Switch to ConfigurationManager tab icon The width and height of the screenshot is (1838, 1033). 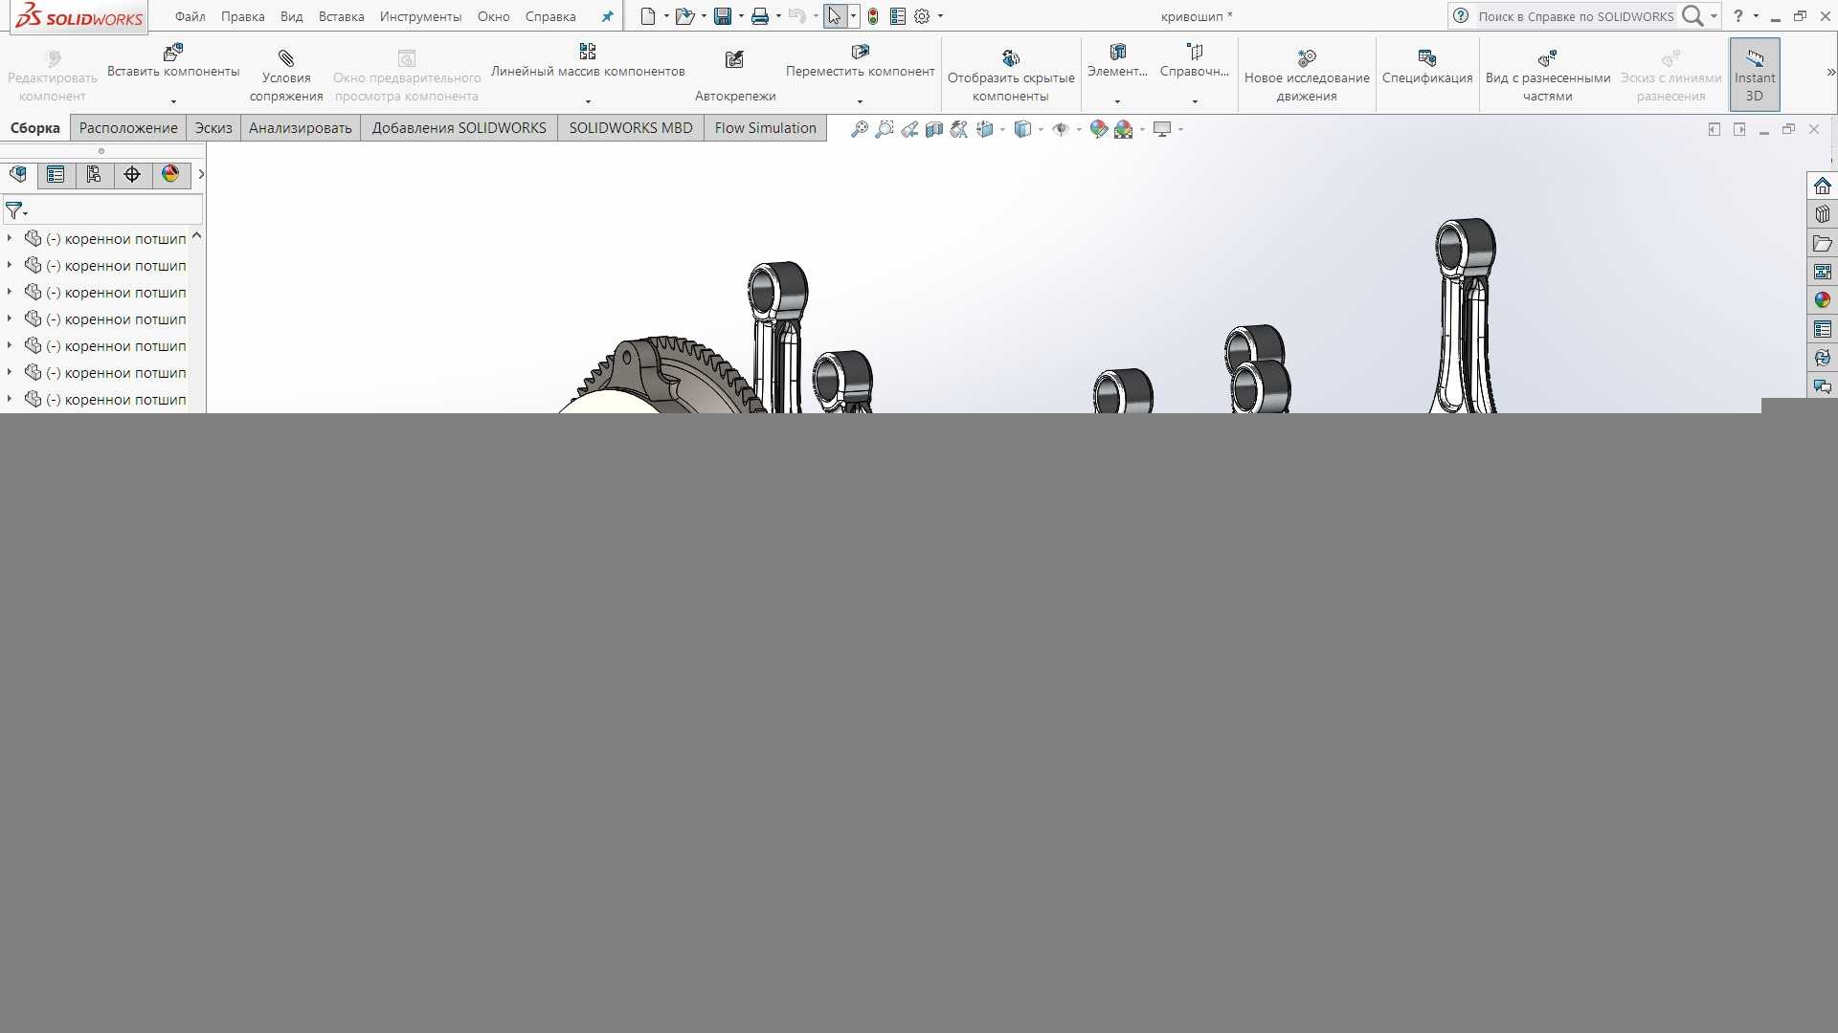coord(94,174)
